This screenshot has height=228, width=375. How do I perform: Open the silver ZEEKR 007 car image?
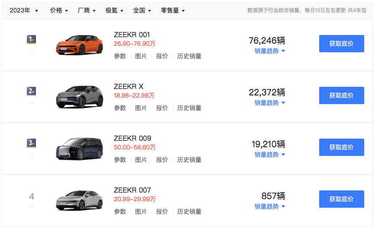[80, 199]
